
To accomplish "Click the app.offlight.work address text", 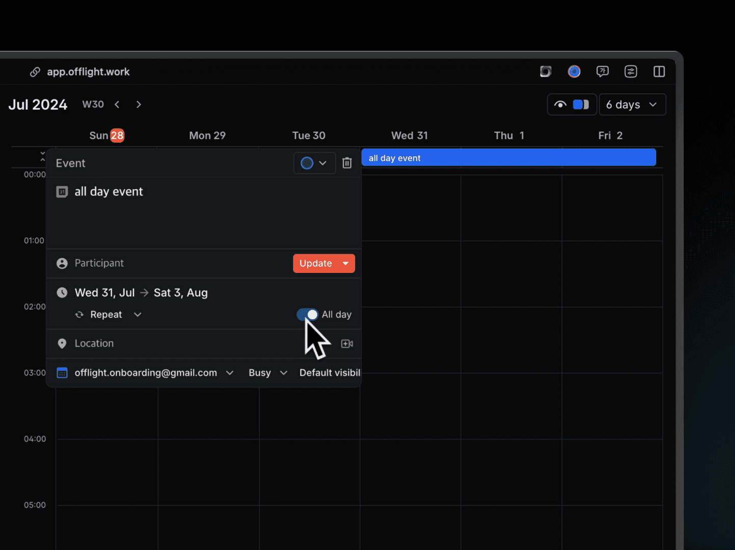I will point(89,72).
